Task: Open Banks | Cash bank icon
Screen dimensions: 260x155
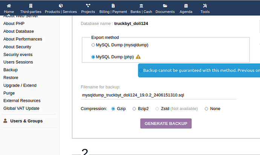Action: [141, 6]
